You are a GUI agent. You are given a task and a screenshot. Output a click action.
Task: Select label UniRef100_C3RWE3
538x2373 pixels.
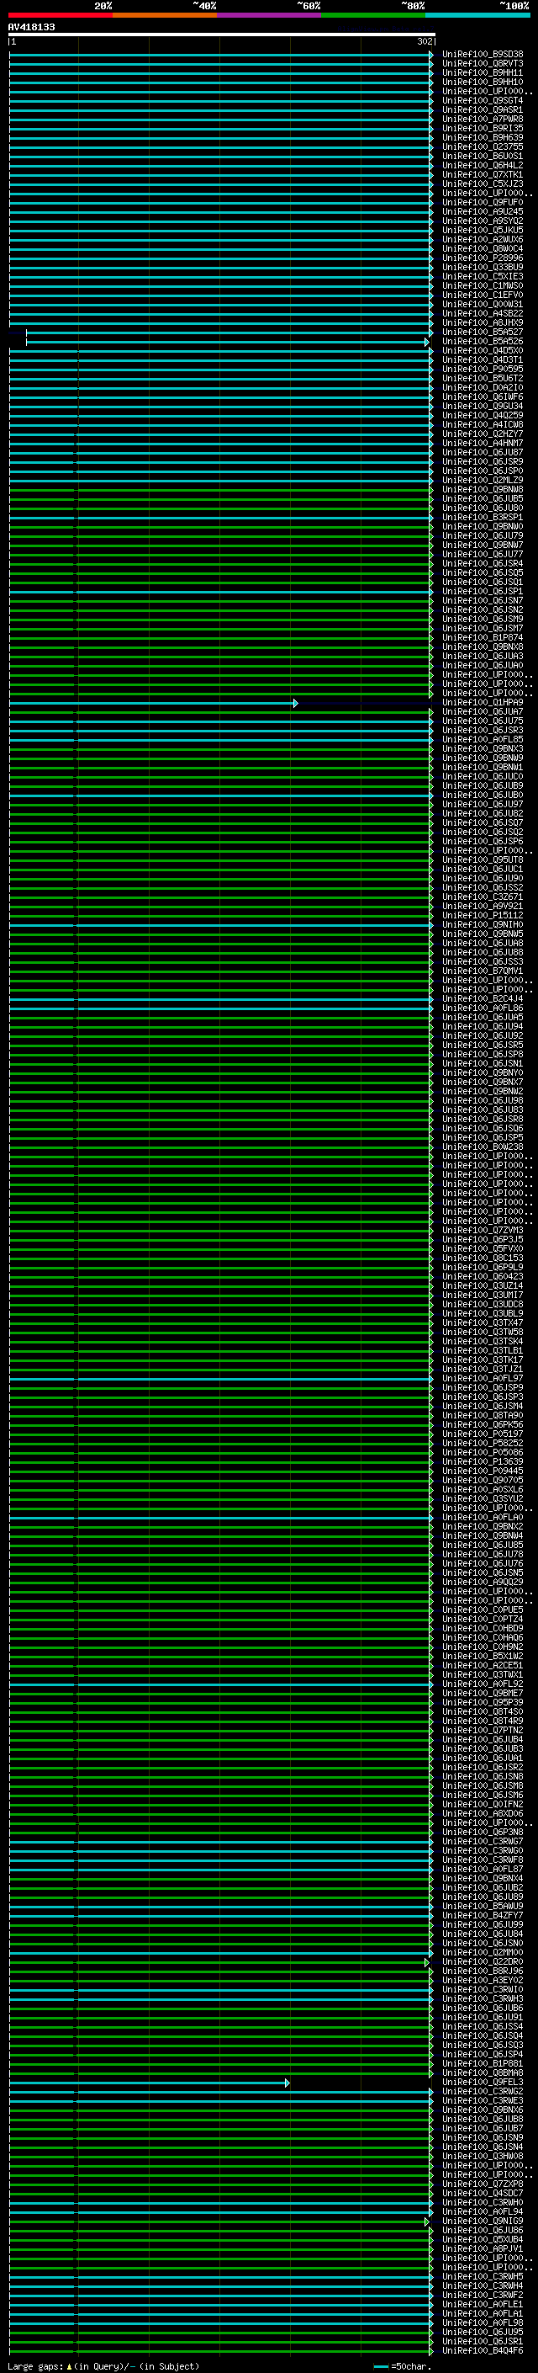[482, 2100]
